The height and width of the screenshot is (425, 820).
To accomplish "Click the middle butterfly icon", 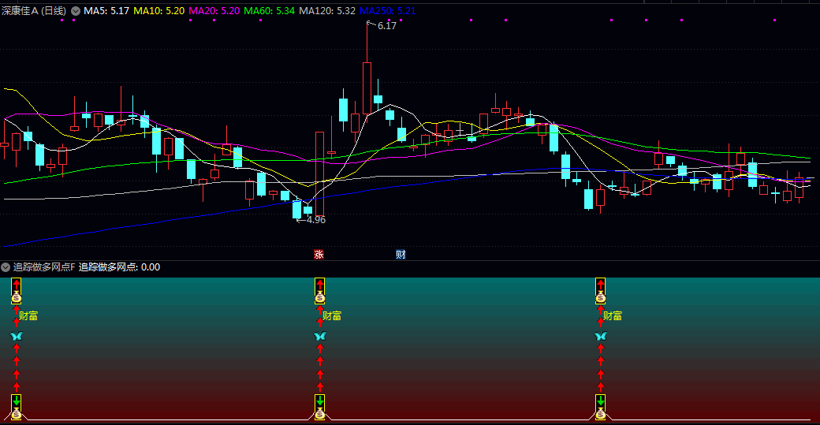I will tap(320, 336).
